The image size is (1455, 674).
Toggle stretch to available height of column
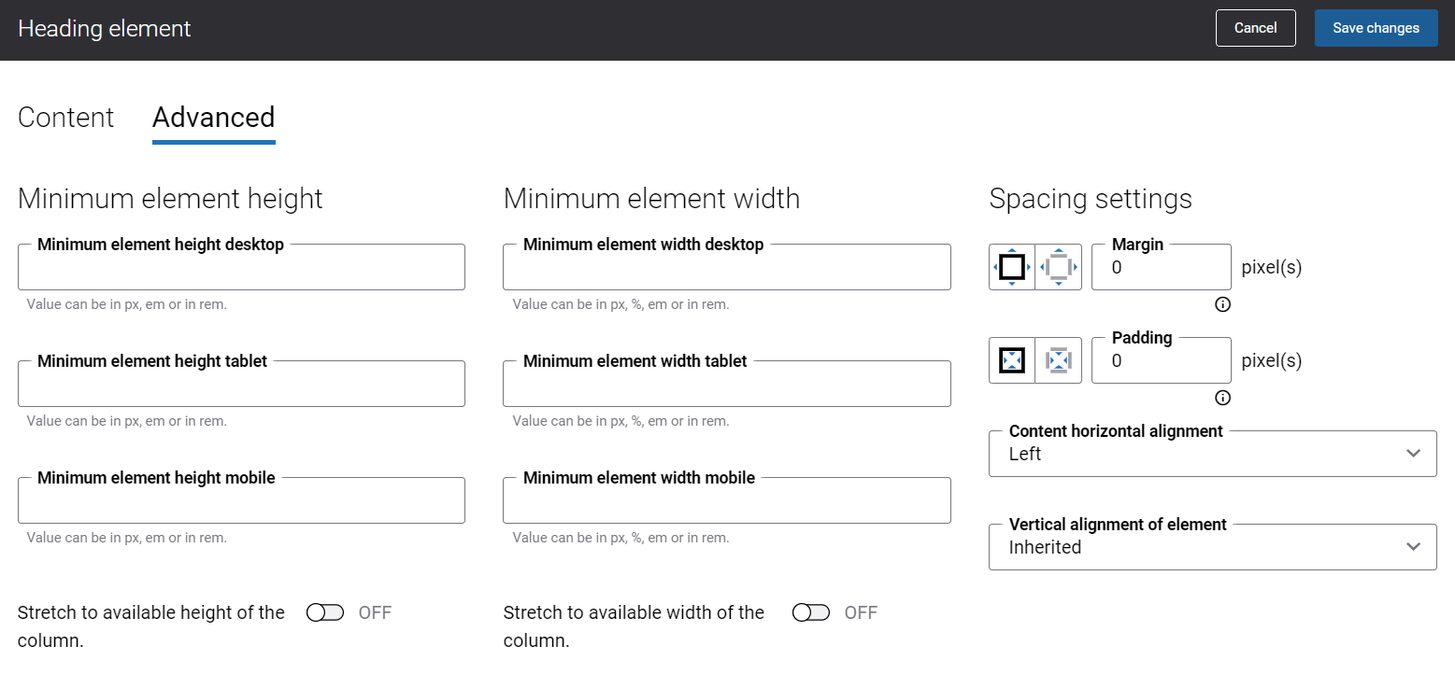325,612
